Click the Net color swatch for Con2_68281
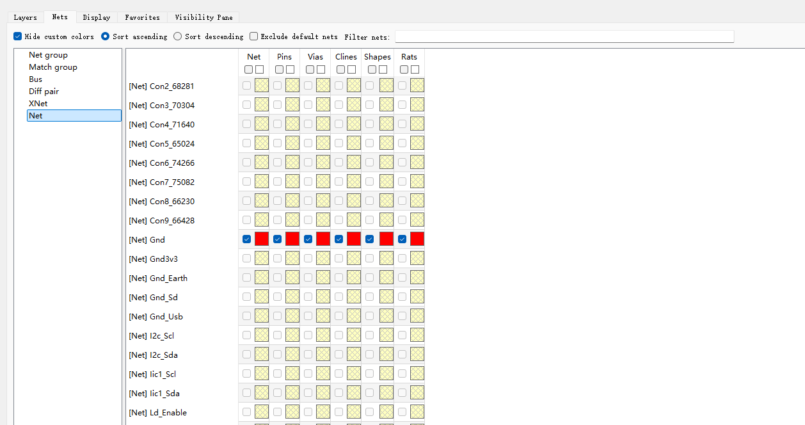Screen dimensions: 805x425 [262, 86]
